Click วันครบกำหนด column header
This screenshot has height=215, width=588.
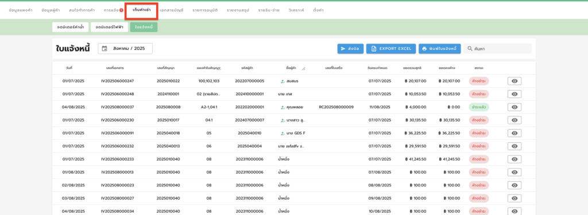pos(377,68)
